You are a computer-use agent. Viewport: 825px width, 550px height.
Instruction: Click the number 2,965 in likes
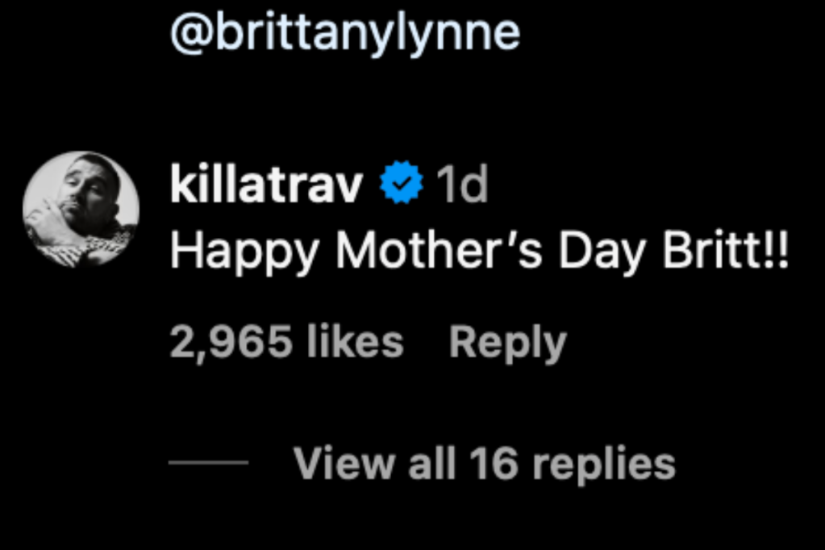point(230,343)
